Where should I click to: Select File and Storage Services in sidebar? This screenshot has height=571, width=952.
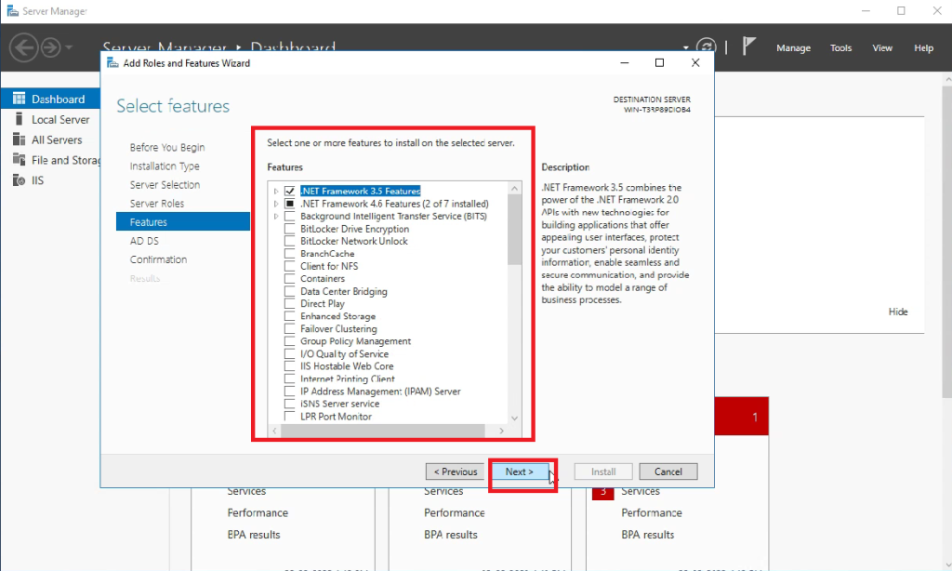[65, 159]
